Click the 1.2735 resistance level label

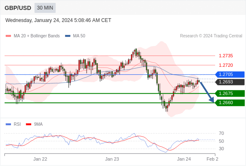pyautogui.click(x=226, y=56)
